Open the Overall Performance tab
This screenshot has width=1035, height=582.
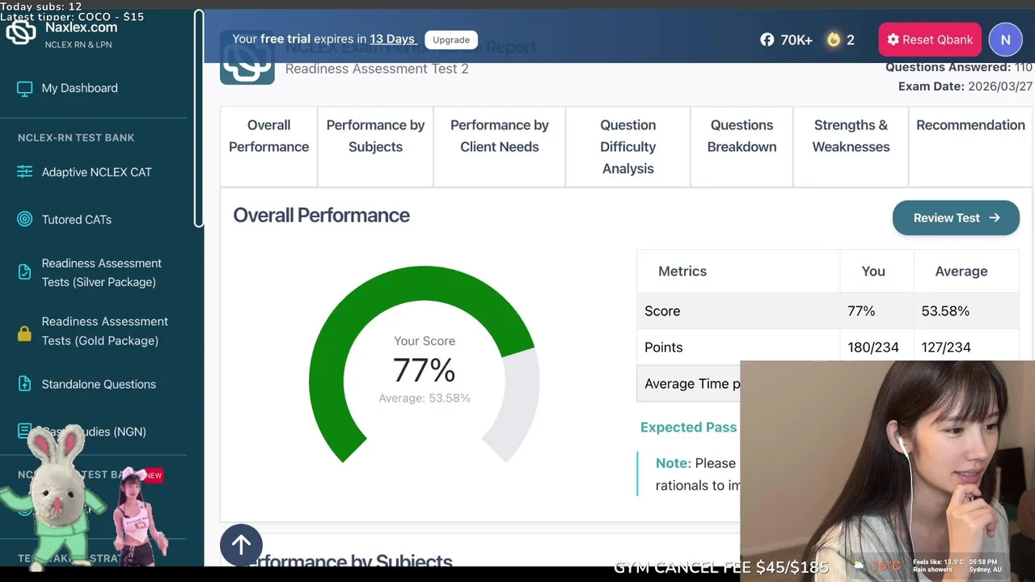268,146
